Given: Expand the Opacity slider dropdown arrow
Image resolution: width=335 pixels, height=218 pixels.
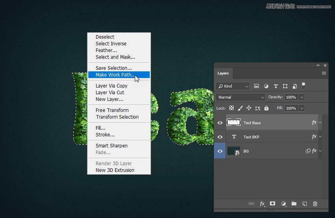Looking at the screenshot, I should point(302,97).
